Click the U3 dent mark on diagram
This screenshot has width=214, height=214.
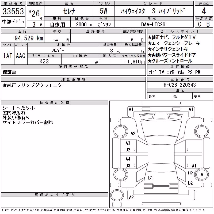pos(128,166)
